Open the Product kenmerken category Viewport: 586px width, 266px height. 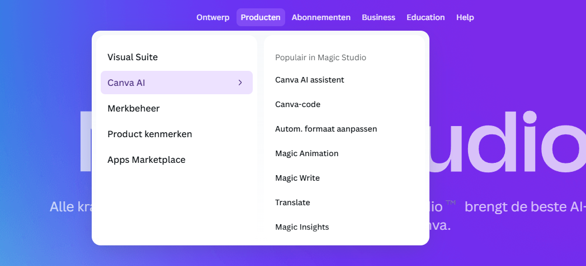[x=149, y=134]
